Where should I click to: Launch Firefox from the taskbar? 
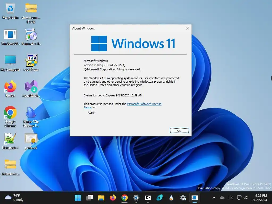pos(113,198)
